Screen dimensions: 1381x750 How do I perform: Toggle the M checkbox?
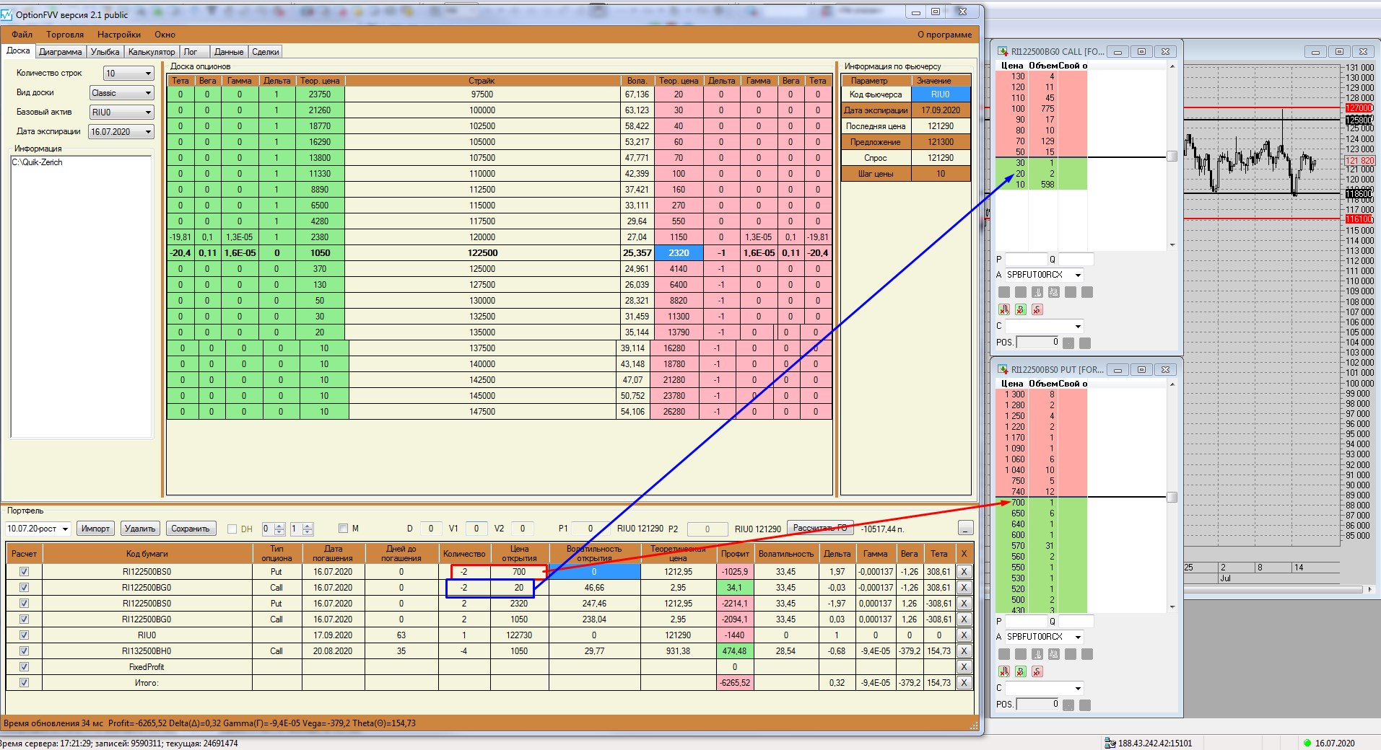point(343,528)
